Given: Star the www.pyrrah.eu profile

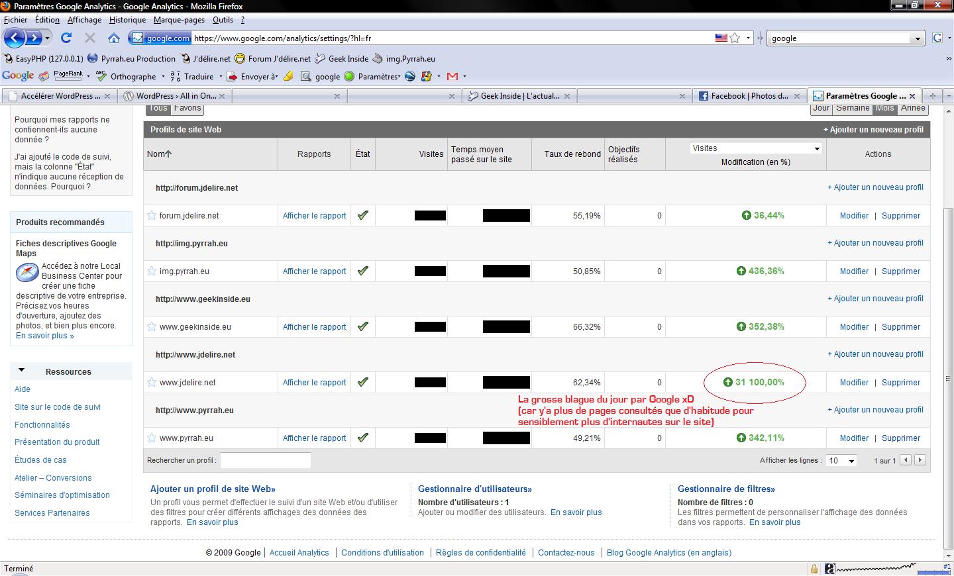Looking at the screenshot, I should point(152,438).
